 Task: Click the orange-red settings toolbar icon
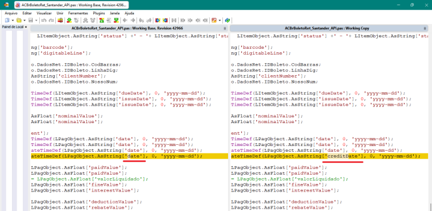(214, 20)
